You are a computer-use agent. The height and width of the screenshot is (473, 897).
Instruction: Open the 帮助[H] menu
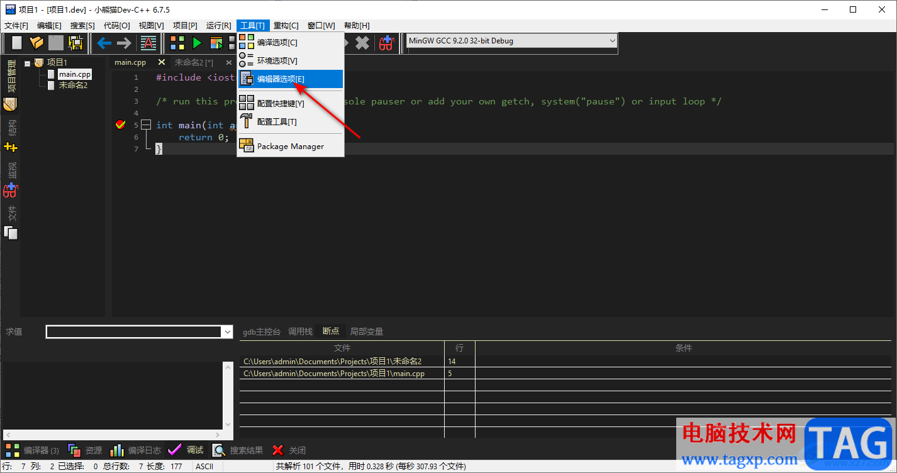[357, 26]
